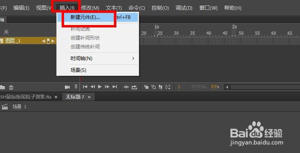Click the 场景 1 breadcrumb
This screenshot has width=300, height=153.
19,107
